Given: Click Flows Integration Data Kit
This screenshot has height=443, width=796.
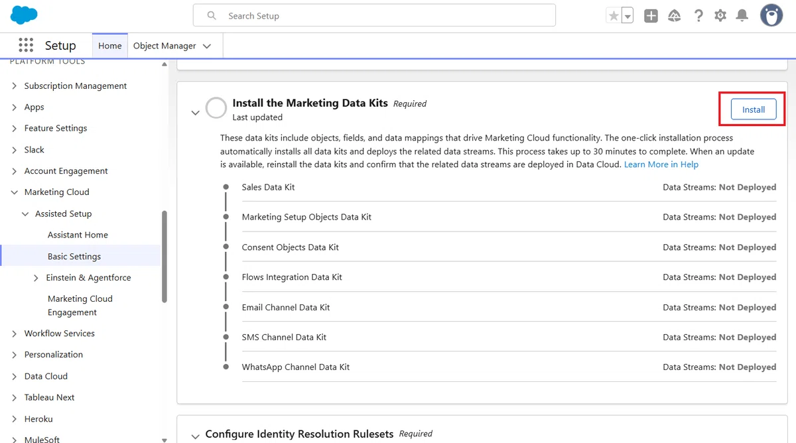Looking at the screenshot, I should pos(292,277).
